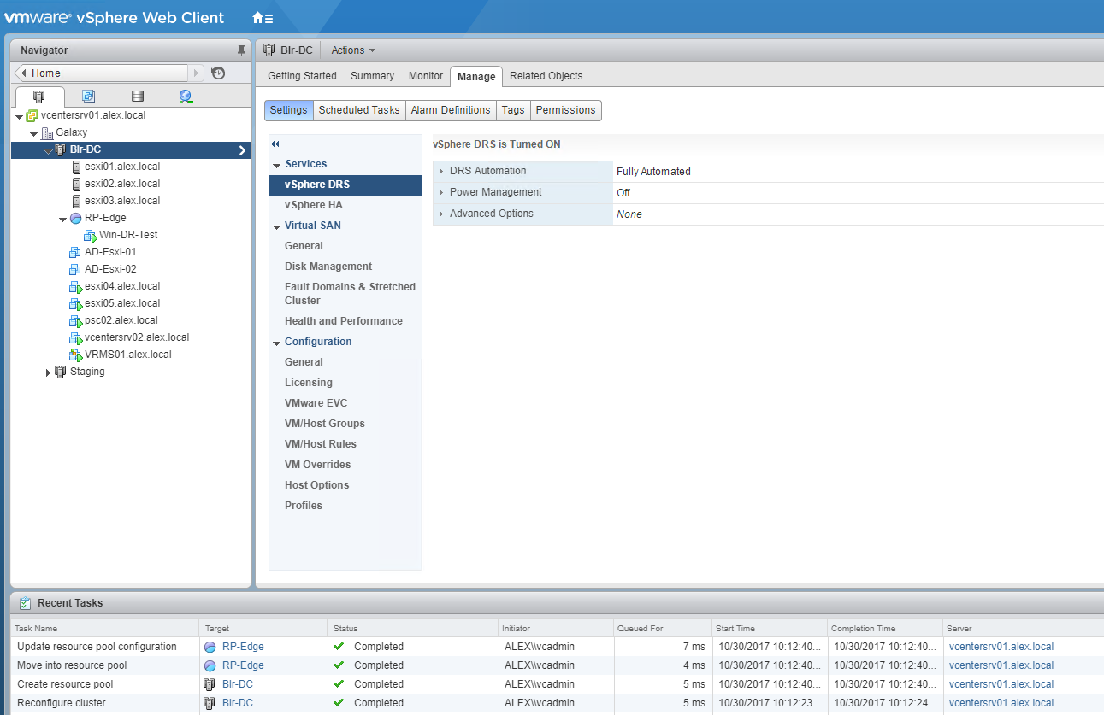Collapse the RP-Edge resource pool node
Image resolution: width=1104 pixels, height=715 pixels.
pyautogui.click(x=62, y=219)
